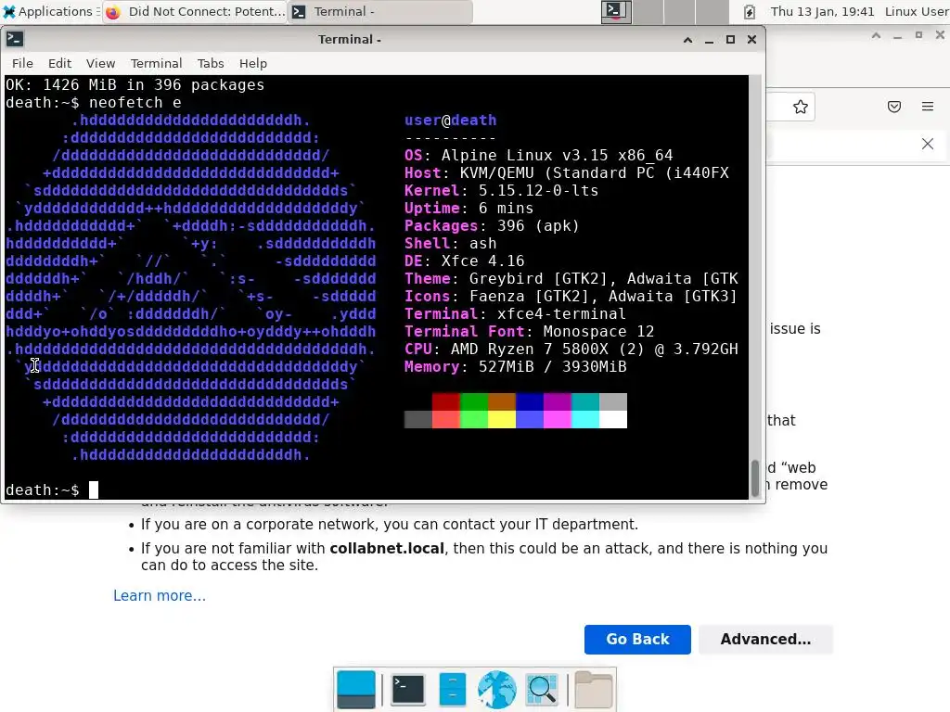Open the Edit menu in the Terminal
Image resolution: width=950 pixels, height=712 pixels.
[x=60, y=64]
